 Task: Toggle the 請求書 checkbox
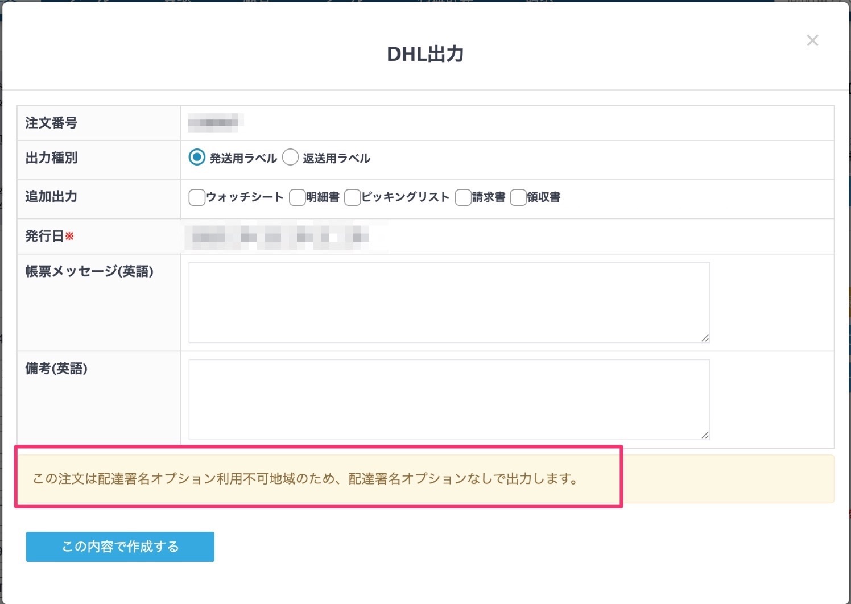click(x=463, y=197)
